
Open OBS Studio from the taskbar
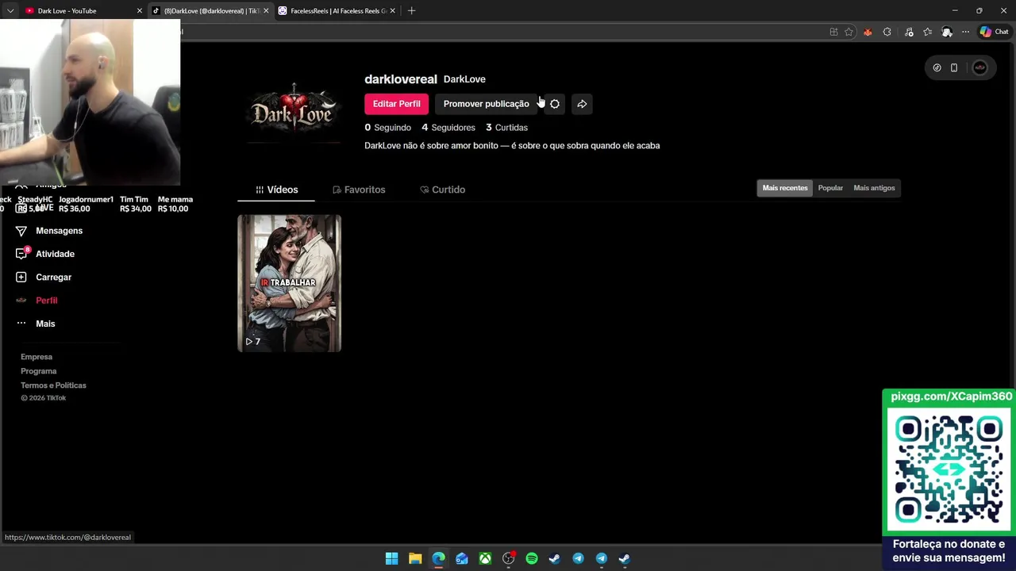click(x=508, y=558)
